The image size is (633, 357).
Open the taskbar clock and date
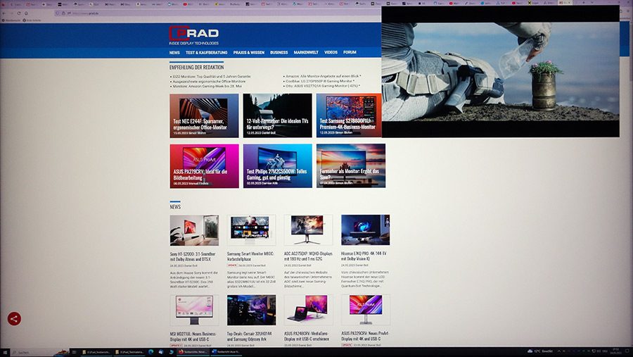coord(615,352)
